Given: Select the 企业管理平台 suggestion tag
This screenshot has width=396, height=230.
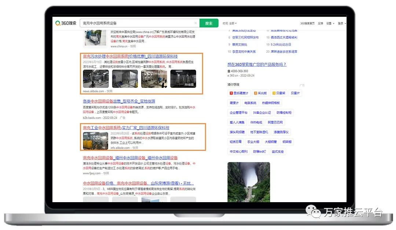Looking at the screenshot, I should point(238,113).
